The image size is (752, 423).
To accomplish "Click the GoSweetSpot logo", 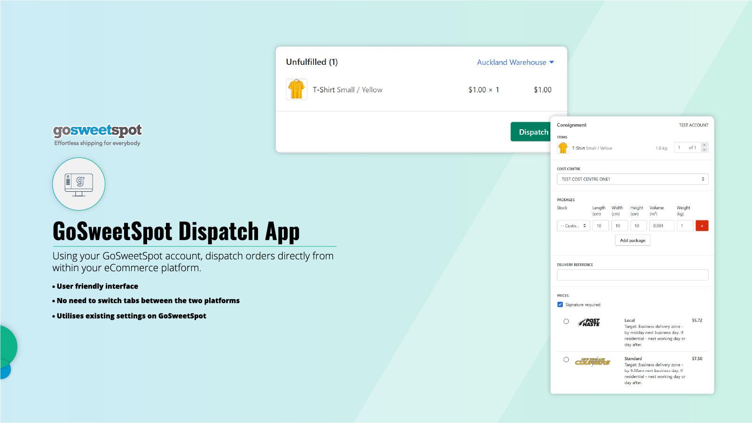I will click(x=97, y=131).
